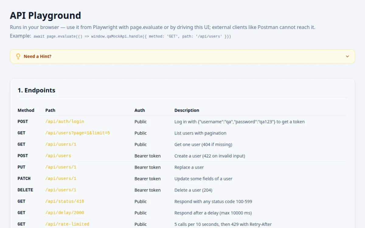Click the API Playground page title

pos(45,15)
